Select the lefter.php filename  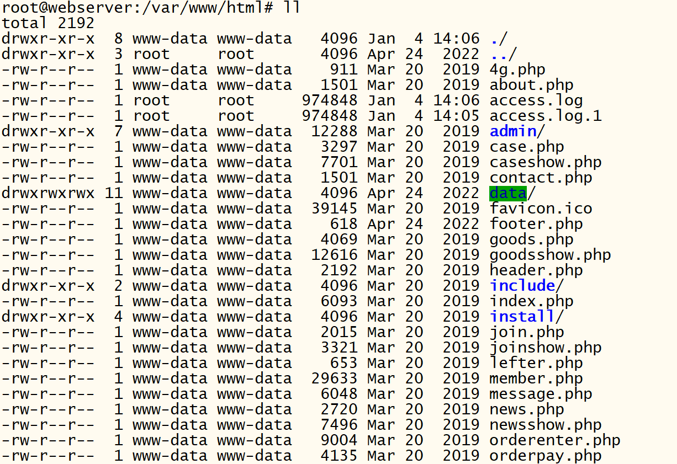pyautogui.click(x=536, y=363)
